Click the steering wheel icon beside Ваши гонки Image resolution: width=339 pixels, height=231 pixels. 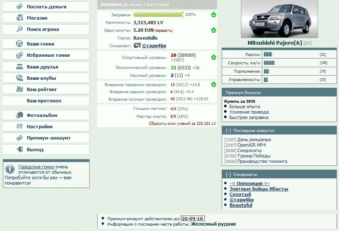click(x=19, y=44)
